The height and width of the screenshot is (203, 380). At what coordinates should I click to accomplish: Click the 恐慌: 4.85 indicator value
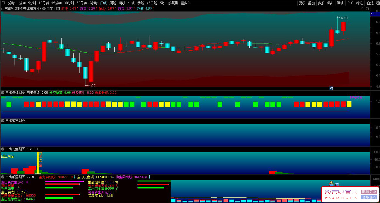[146, 8]
